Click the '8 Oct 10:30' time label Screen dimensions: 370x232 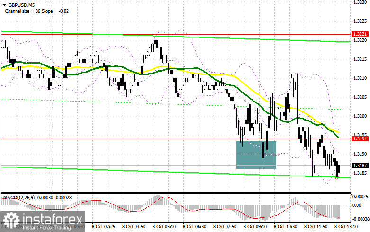pos(286,227)
